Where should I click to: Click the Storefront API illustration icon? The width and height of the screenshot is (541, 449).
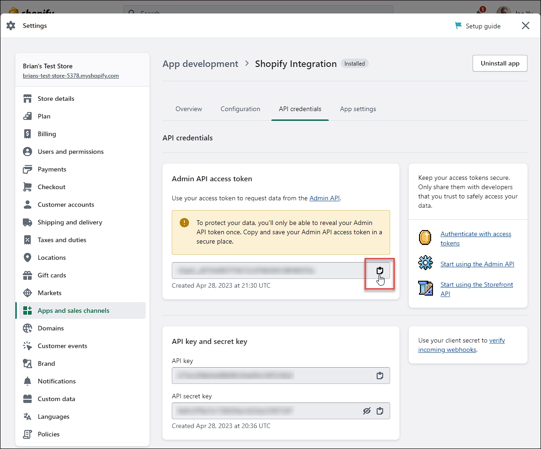click(x=426, y=288)
